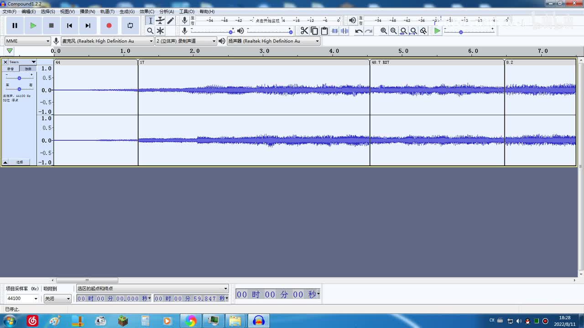Viewport: 584px width, 328px height.
Task: Click the label marker '17' on the timeline
Action: point(142,62)
